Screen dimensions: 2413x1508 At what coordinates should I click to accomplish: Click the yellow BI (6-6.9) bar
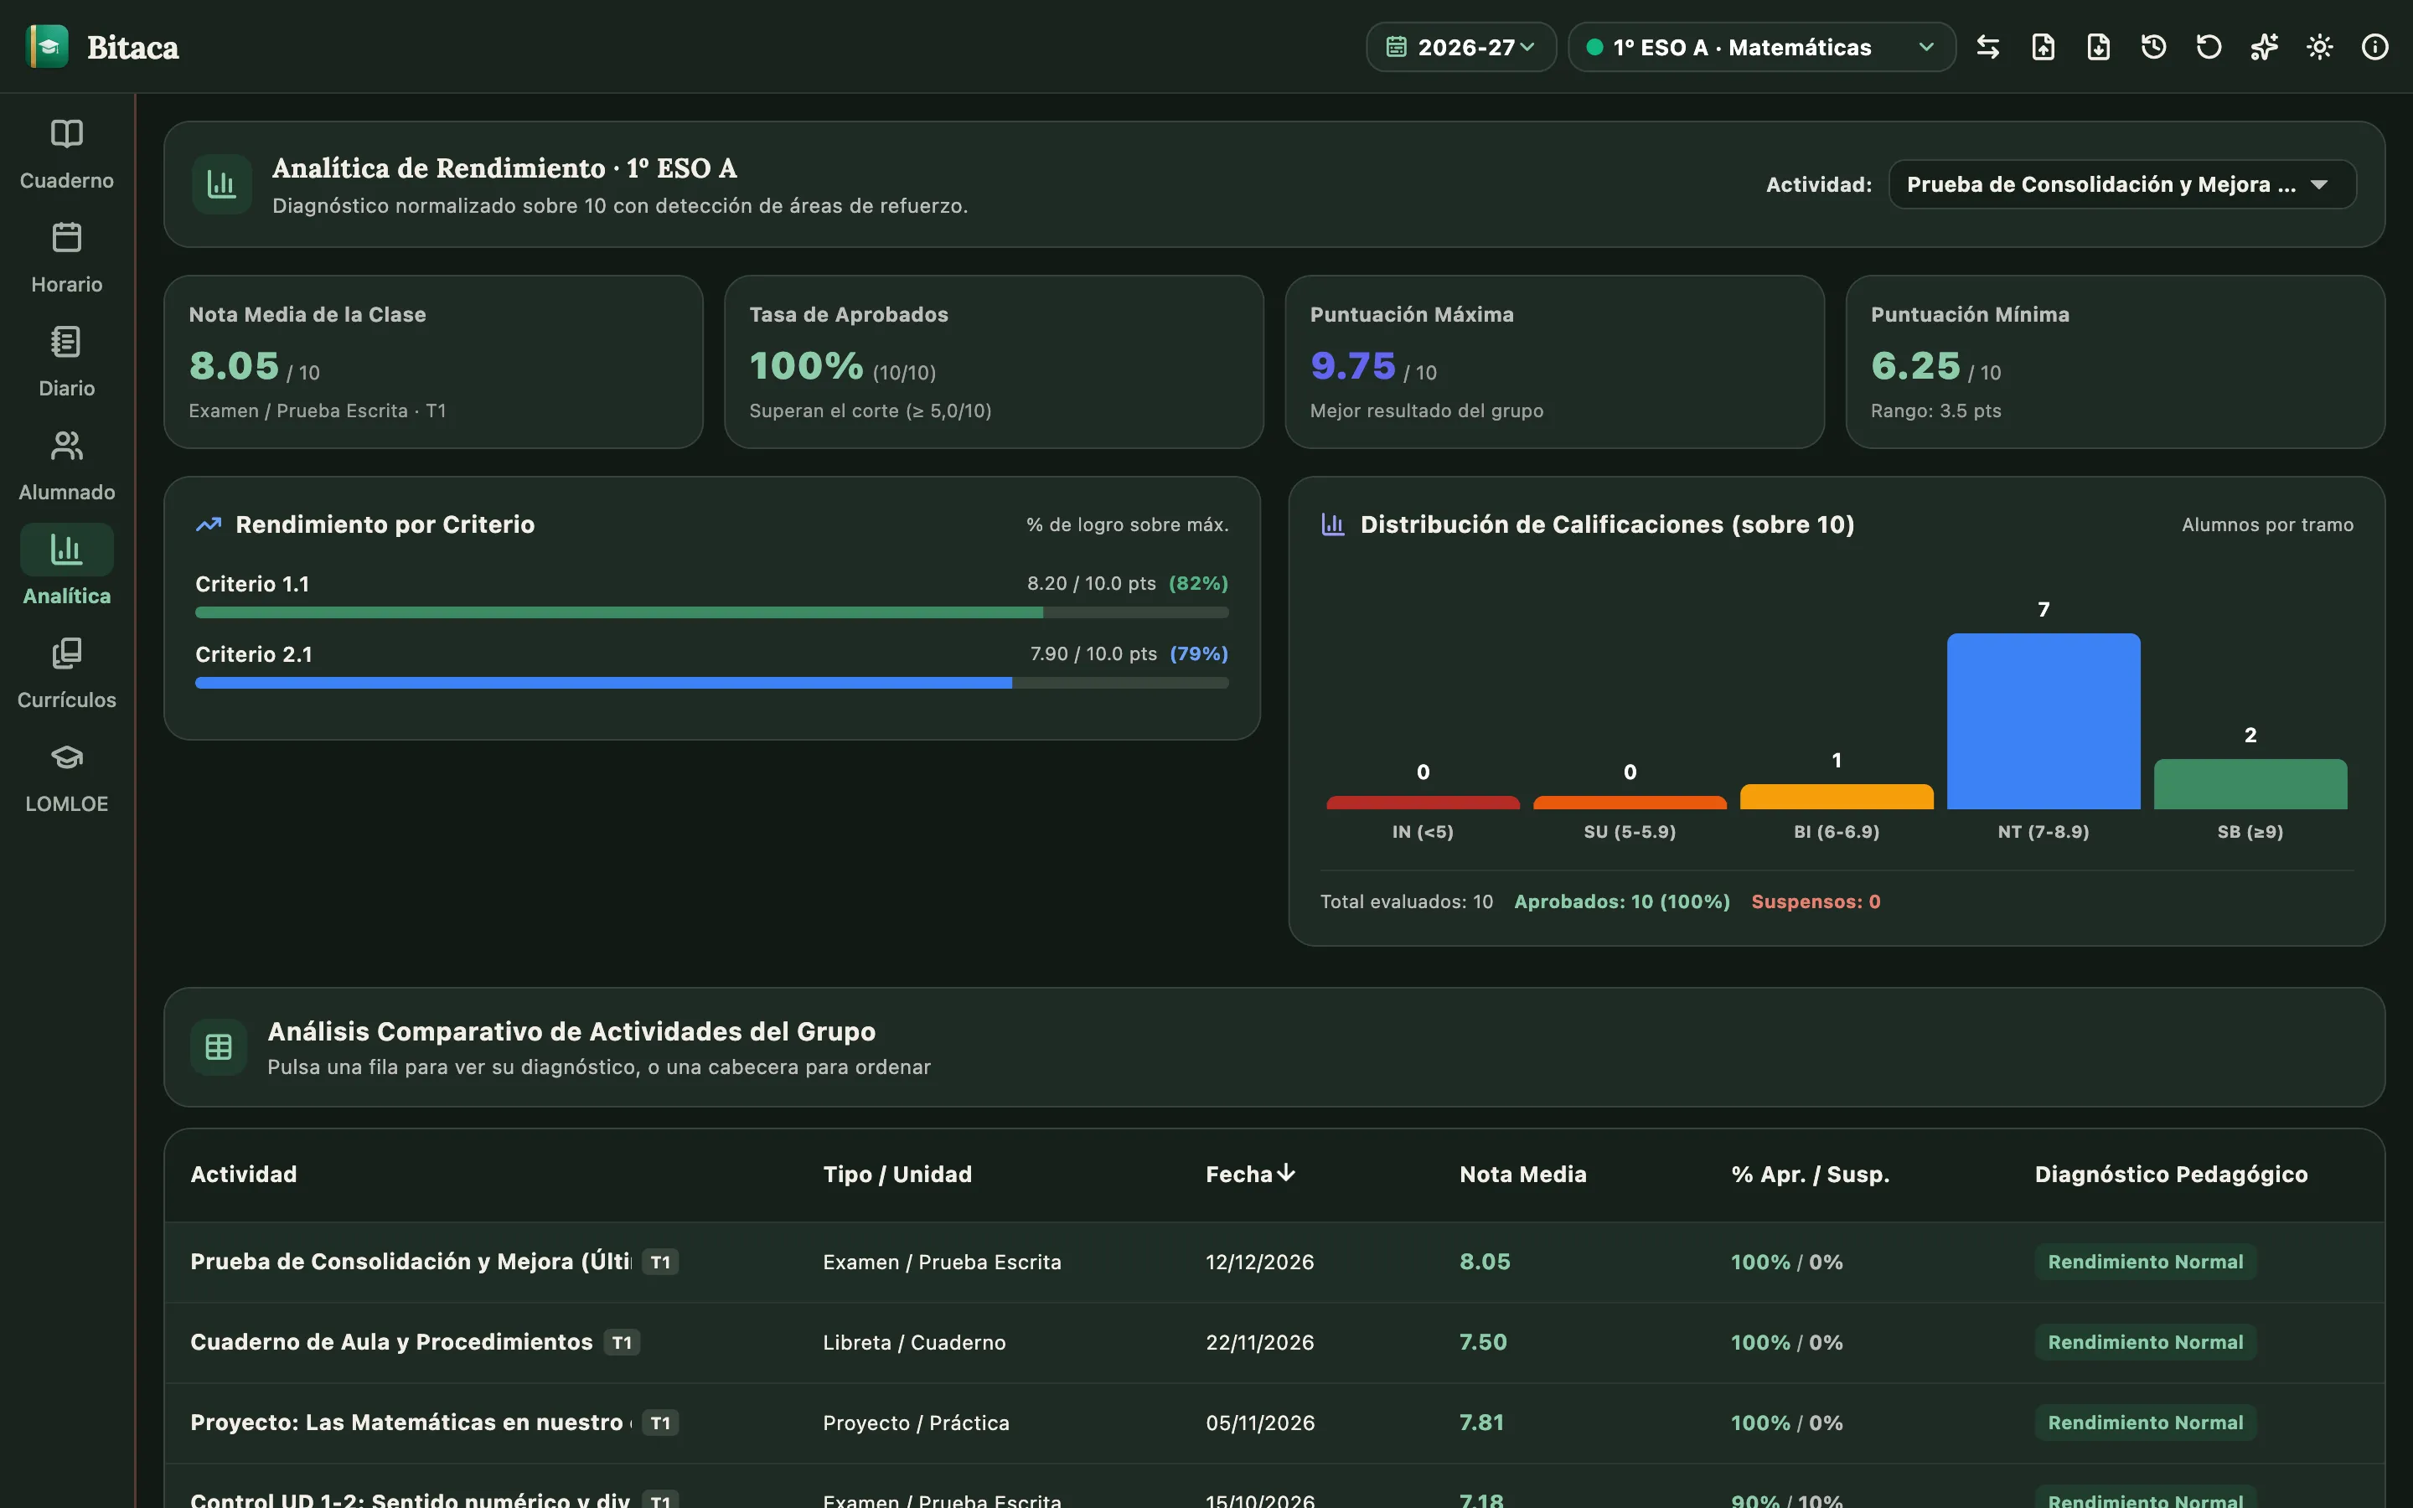point(1837,797)
